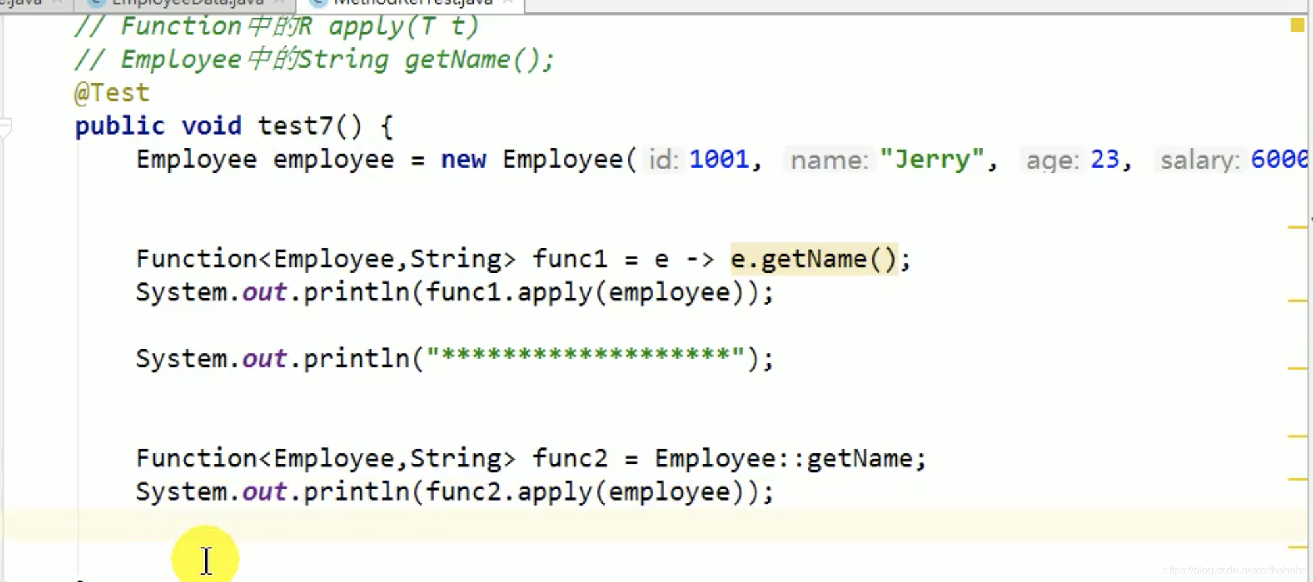Click the 'employee' variable name in its declaration
Image resolution: width=1313 pixels, height=582 pixels.
click(333, 160)
